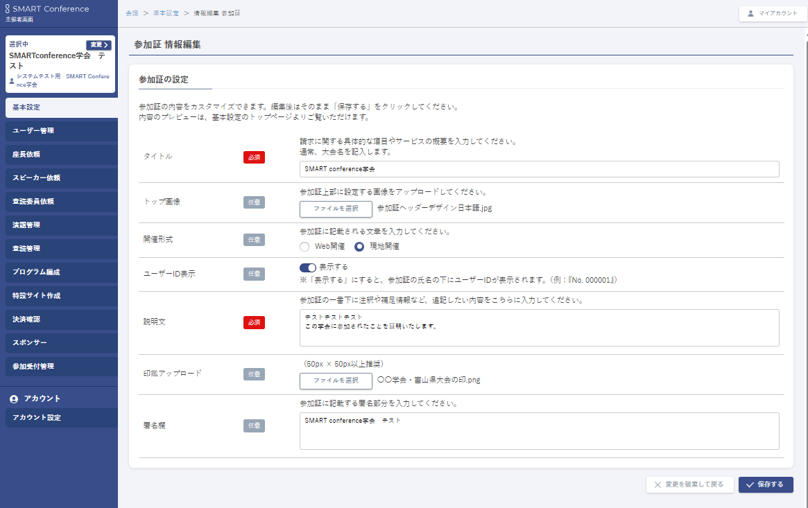Open アカウント設定 in sidebar
The height and width of the screenshot is (508, 808).
pyautogui.click(x=59, y=418)
